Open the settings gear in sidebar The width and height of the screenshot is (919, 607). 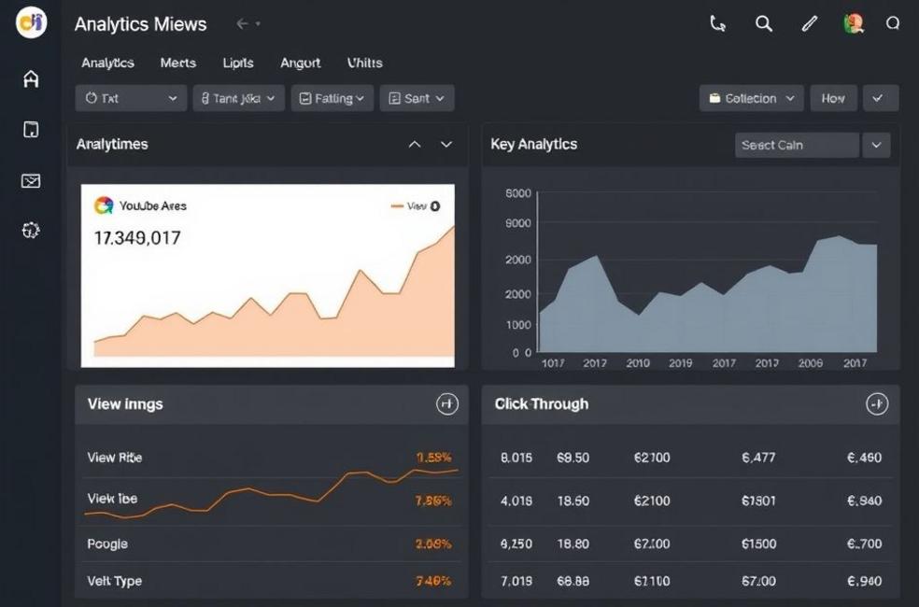click(31, 230)
